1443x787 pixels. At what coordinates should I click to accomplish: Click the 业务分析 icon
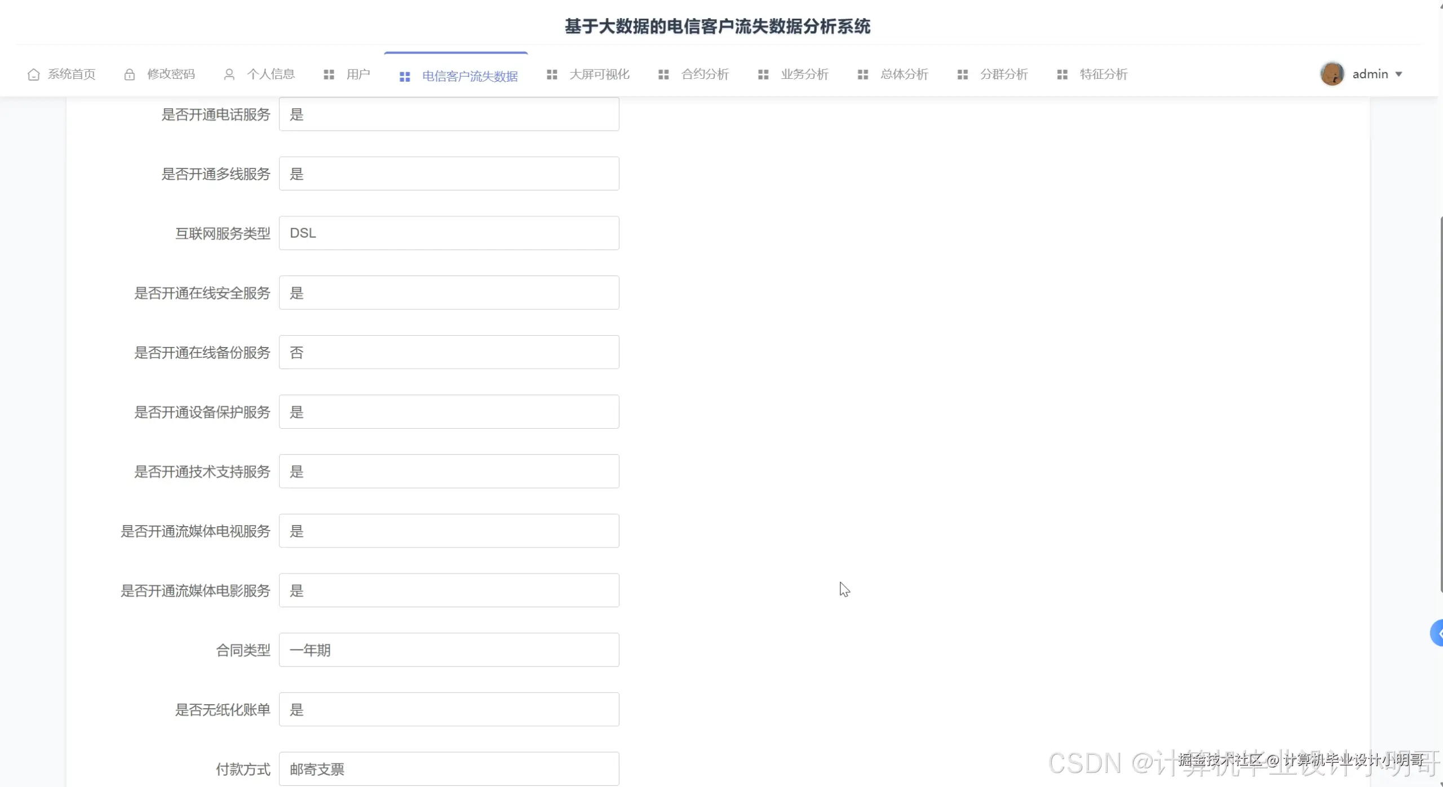pos(763,74)
